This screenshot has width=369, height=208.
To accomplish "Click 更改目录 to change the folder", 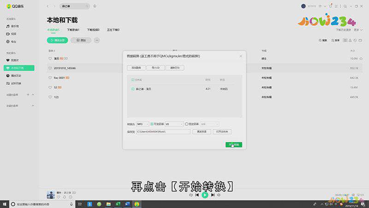I will pos(202,132).
